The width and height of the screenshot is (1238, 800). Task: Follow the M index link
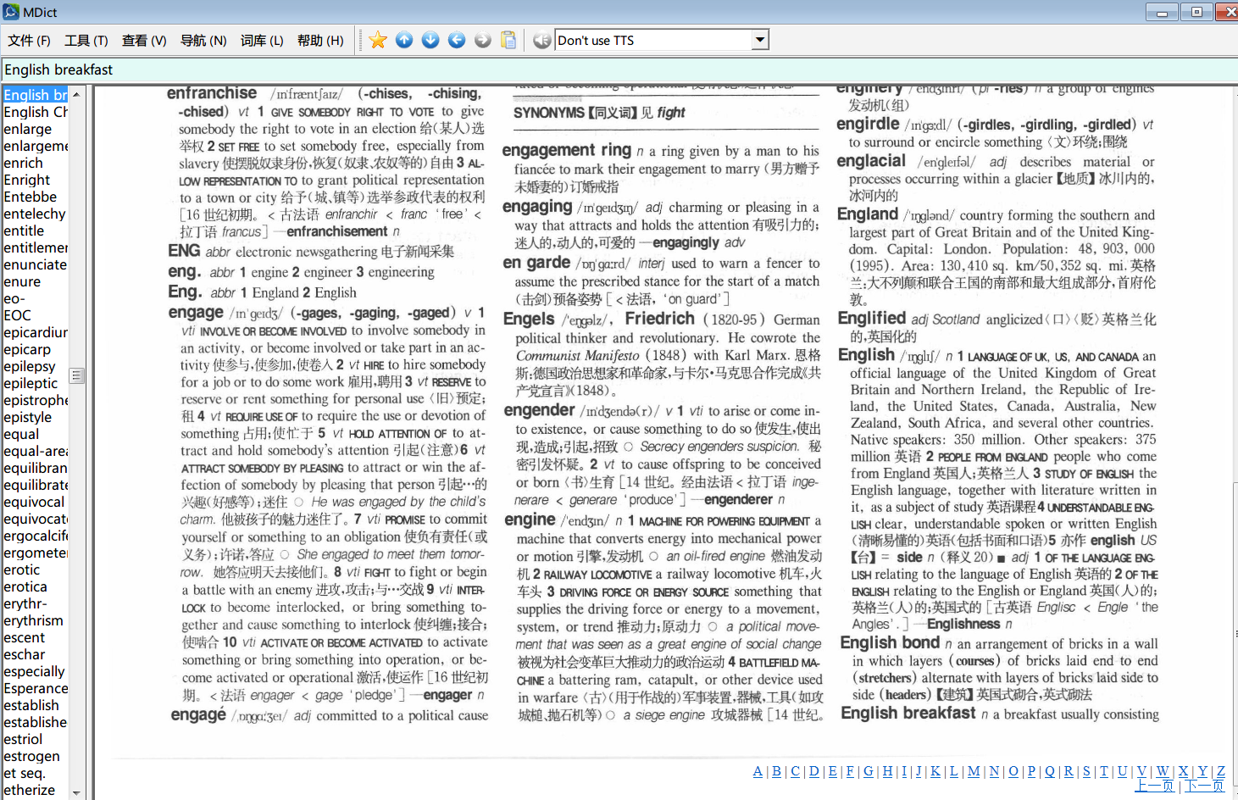coord(974,771)
